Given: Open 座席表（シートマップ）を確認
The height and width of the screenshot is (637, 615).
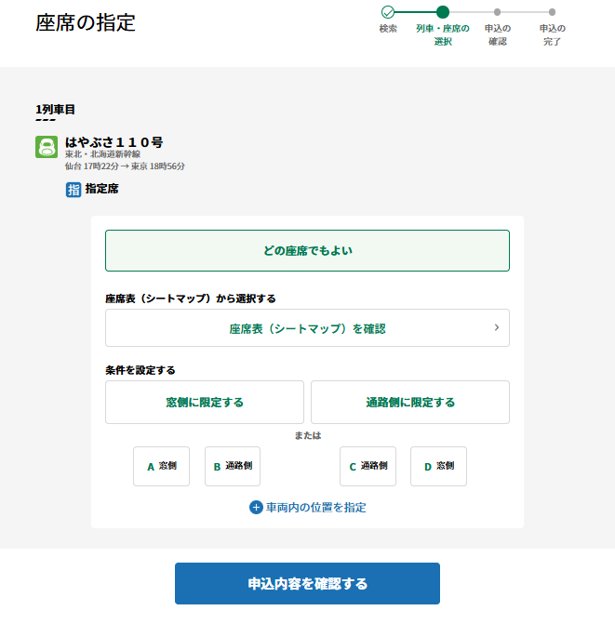Looking at the screenshot, I should tap(307, 328).
